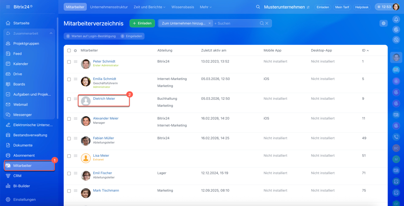Viewport: 404px width, 206px height.
Task: Click the Suchen filter input field
Action: click(x=237, y=23)
